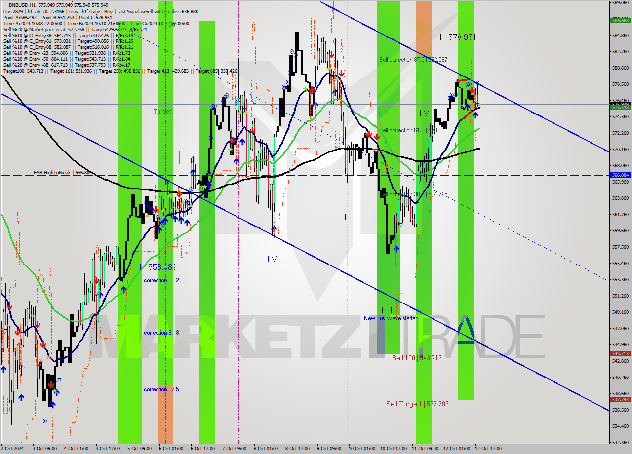
Task: Click the '9 Oct 09:00' time axis label
Action: (329, 449)
